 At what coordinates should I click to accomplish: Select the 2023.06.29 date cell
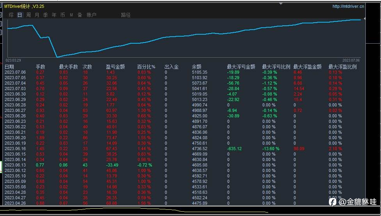(15, 99)
